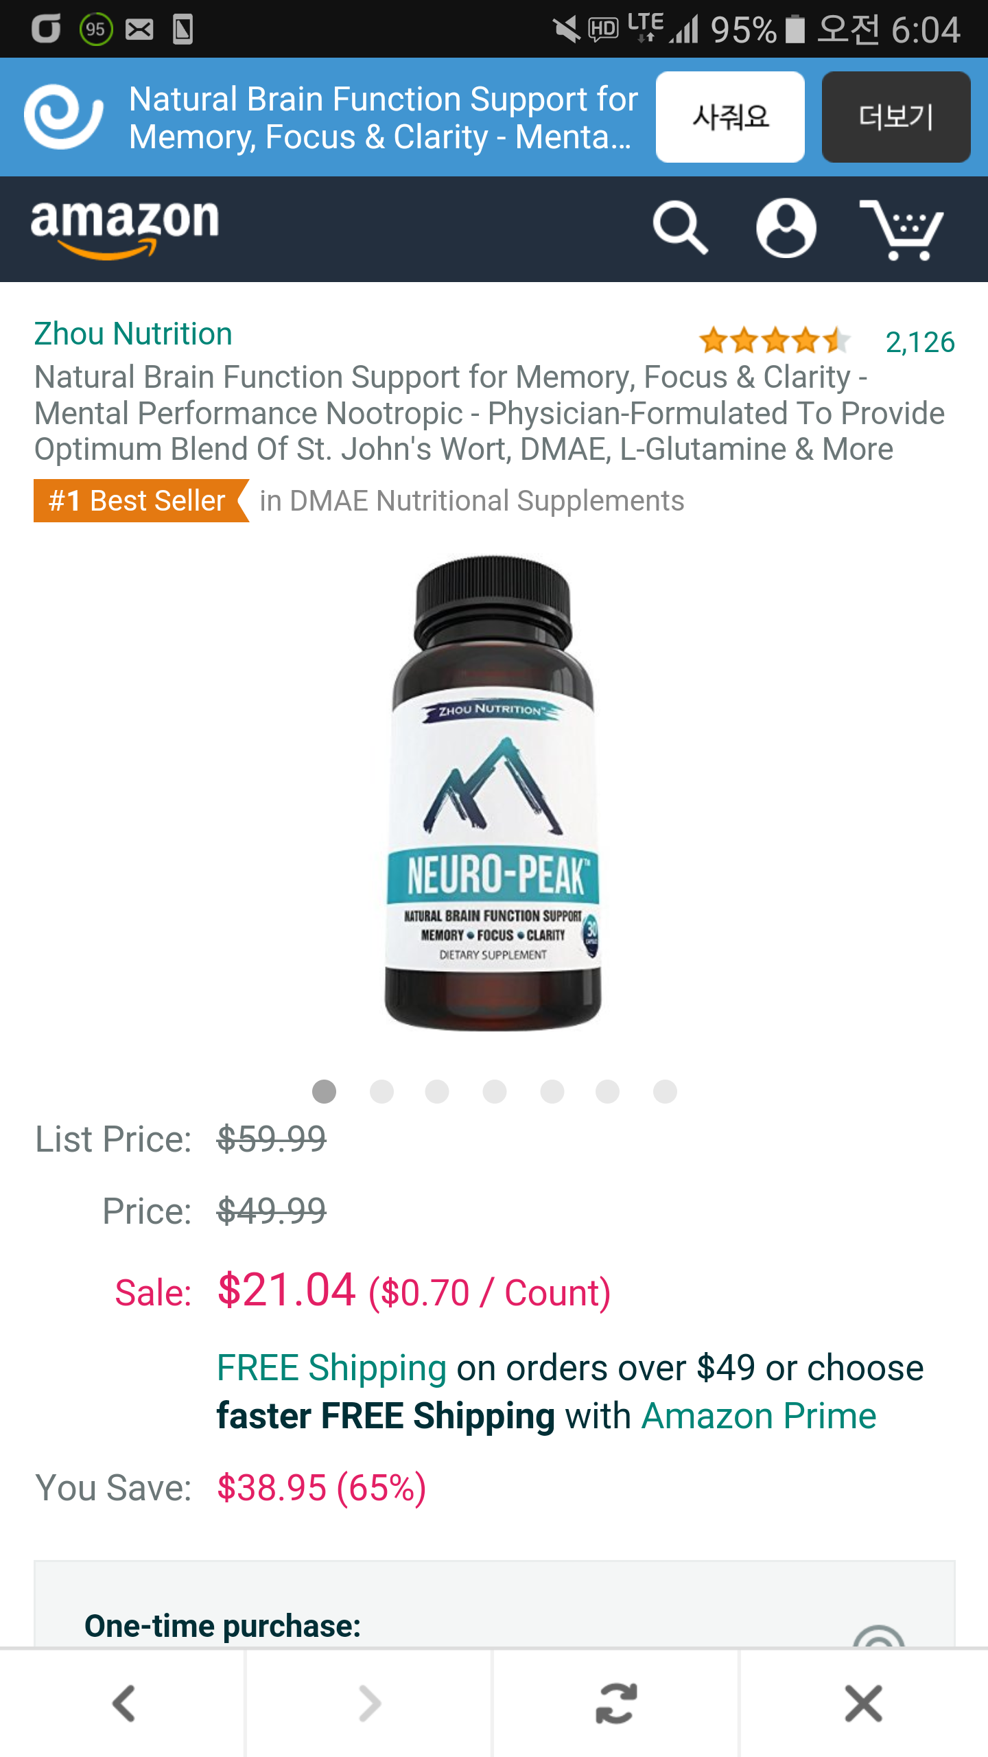Open the FREE Shipping link

point(331,1368)
